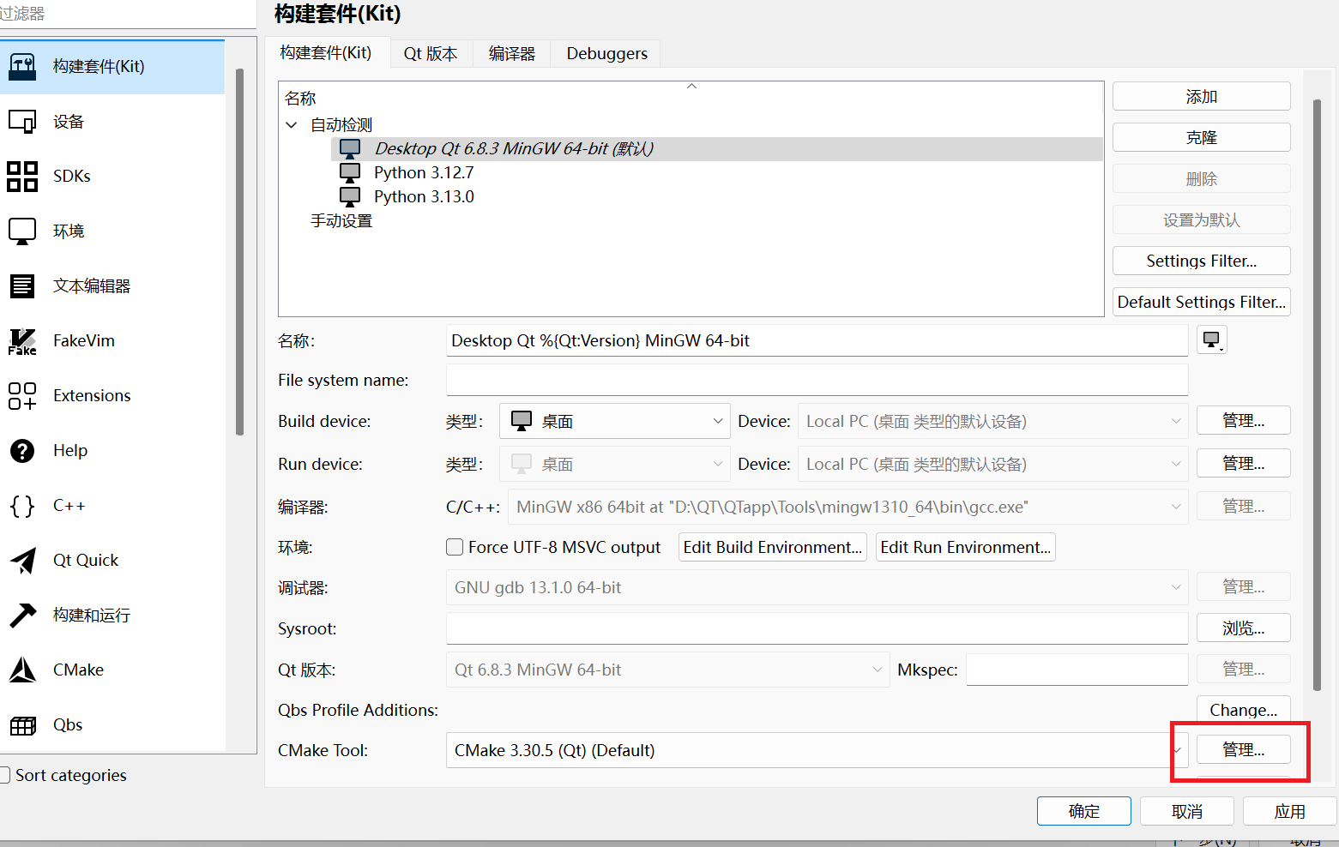Click the Sysroot path field
Screen dimensions: 1339x847
[817, 628]
